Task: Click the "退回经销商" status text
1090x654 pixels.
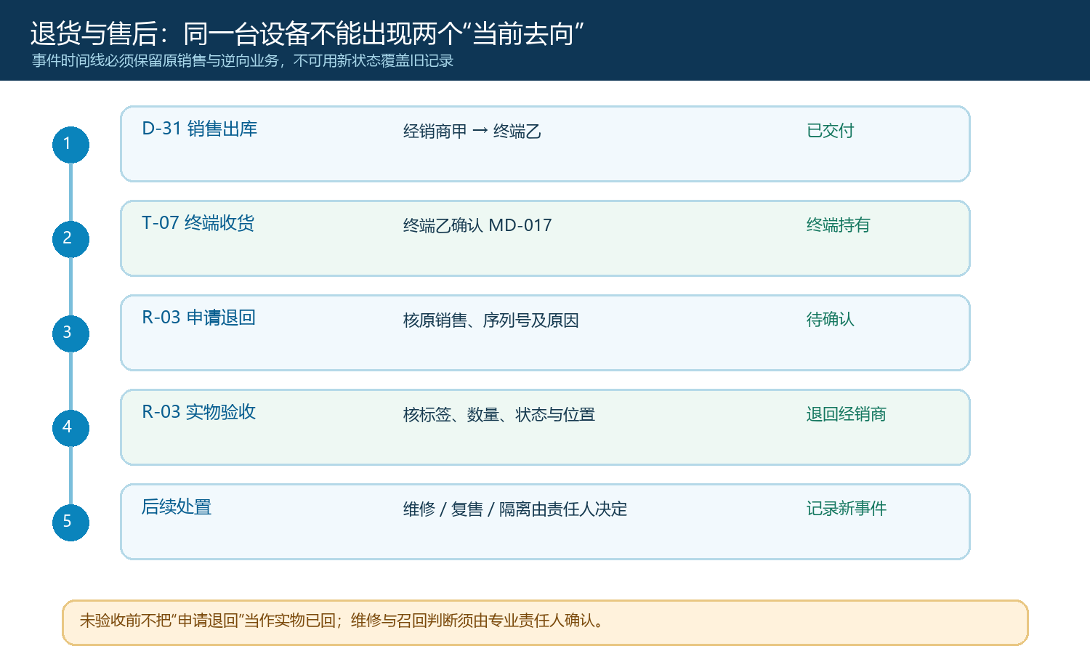Action: click(x=847, y=414)
